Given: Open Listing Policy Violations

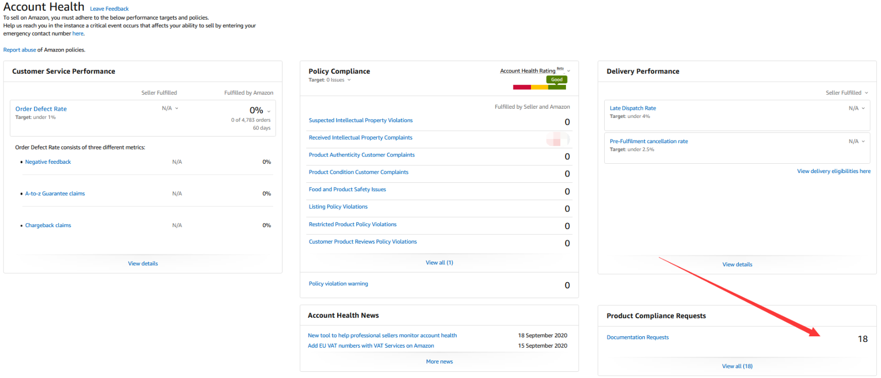Looking at the screenshot, I should (x=338, y=207).
